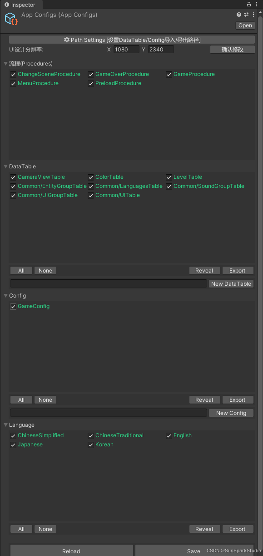Click the Inspector lock icon
This screenshot has height=556, width=263.
(x=250, y=4)
